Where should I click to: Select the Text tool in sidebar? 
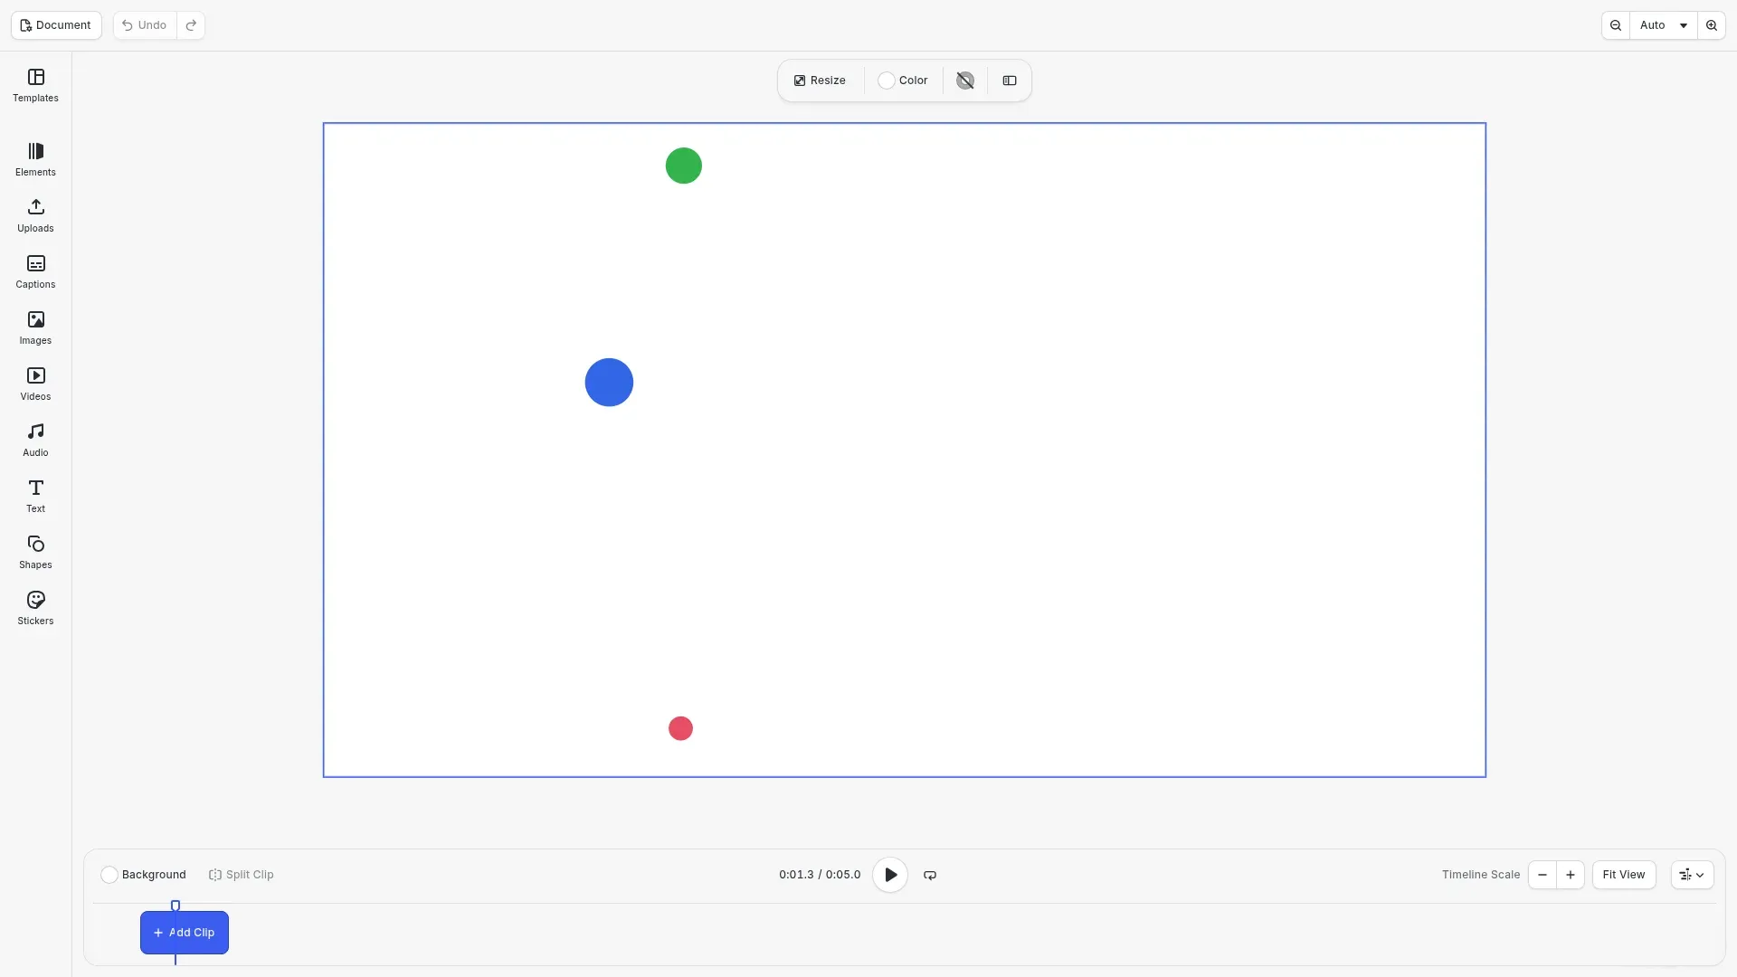click(x=35, y=497)
